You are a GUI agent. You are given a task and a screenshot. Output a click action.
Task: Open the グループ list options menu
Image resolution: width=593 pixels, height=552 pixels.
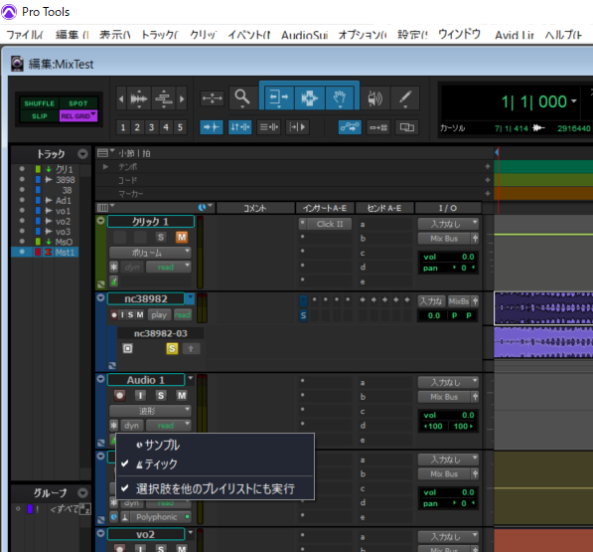coord(82,493)
